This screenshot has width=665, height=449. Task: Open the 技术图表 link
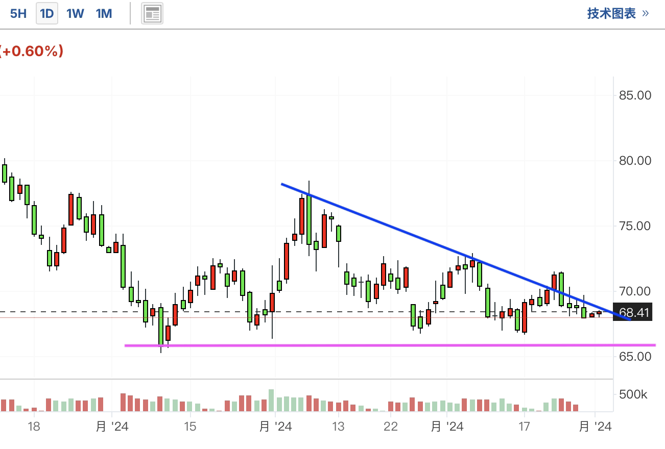618,14
